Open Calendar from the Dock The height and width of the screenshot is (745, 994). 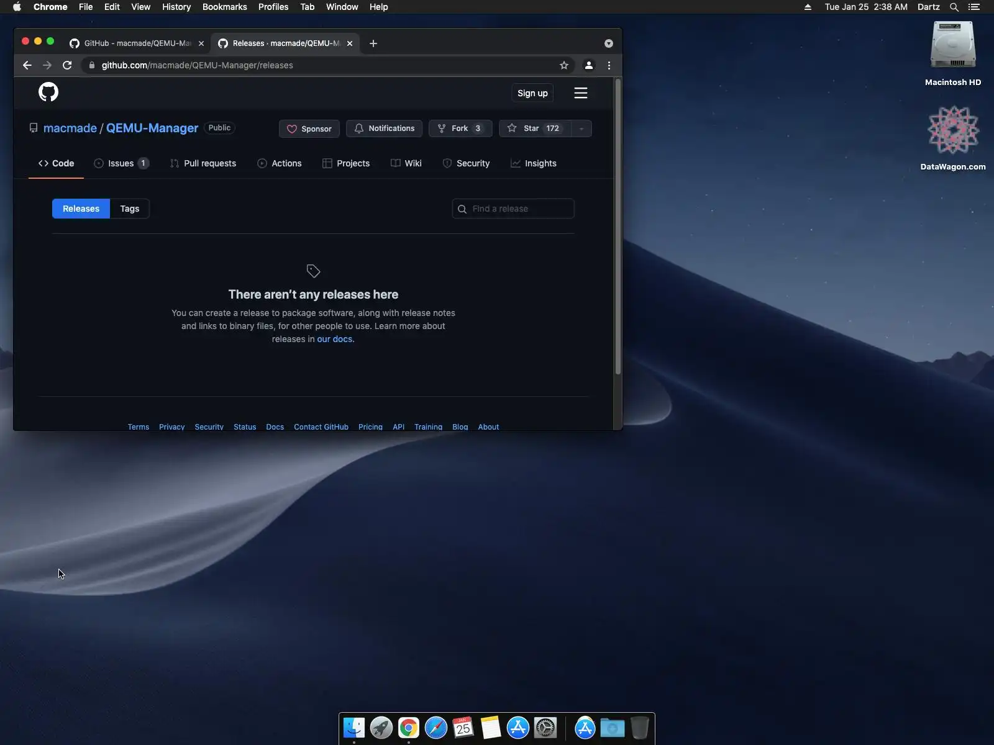[x=463, y=728]
